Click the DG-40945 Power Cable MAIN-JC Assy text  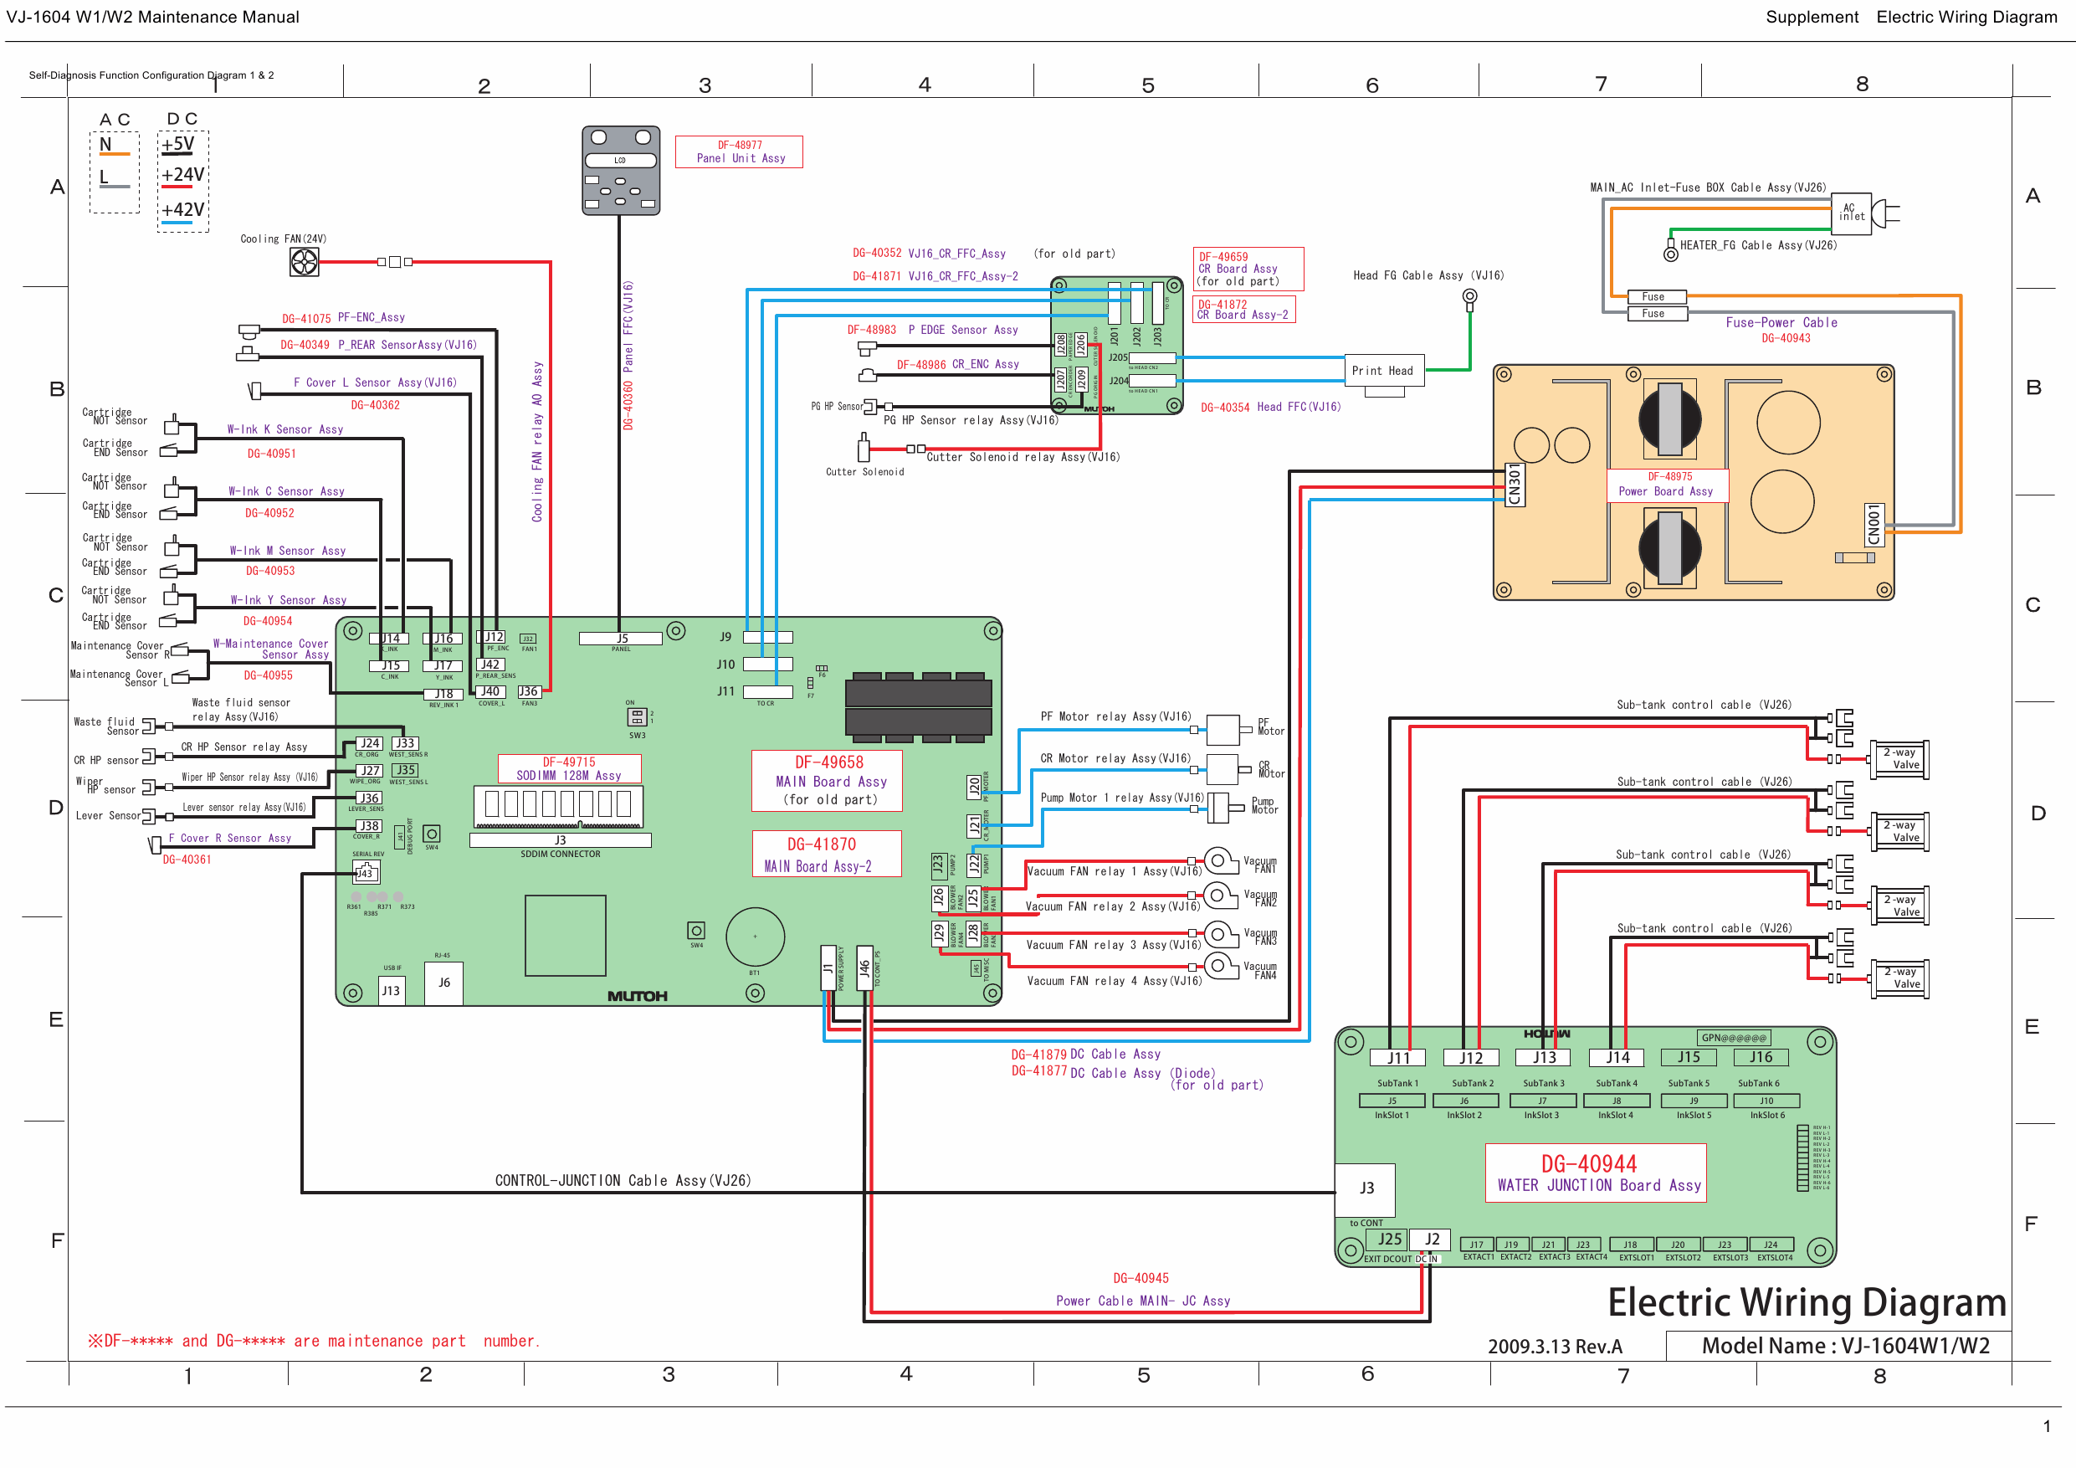tap(1142, 1290)
